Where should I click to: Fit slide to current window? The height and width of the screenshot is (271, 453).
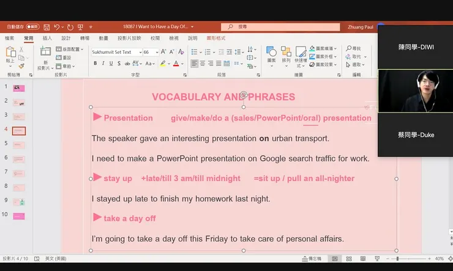(x=450, y=259)
